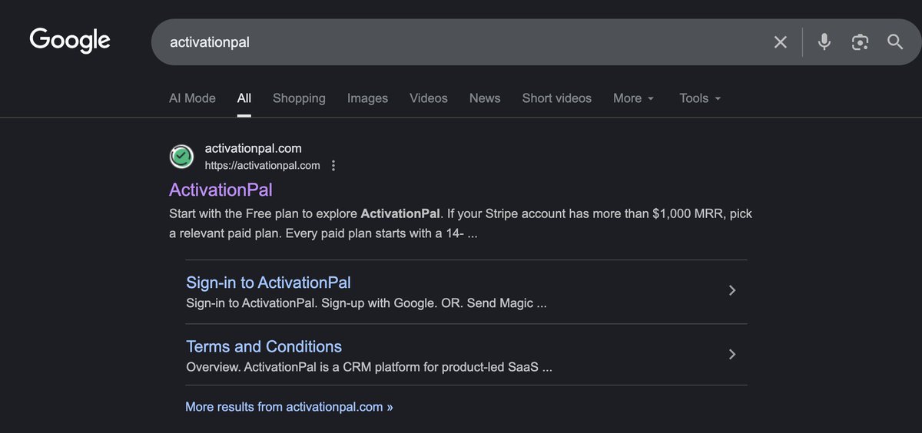
Task: Start voice search with microphone icon
Action: pyautogui.click(x=824, y=41)
